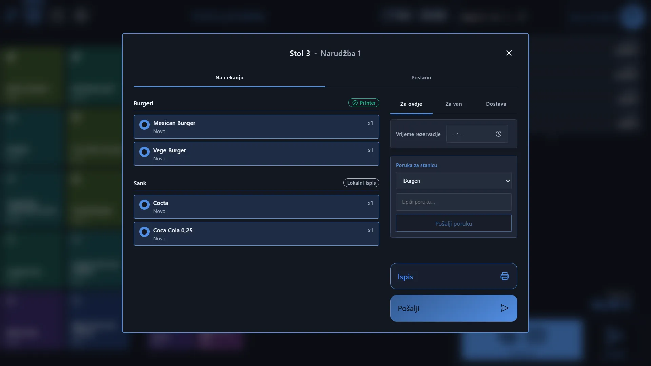This screenshot has height=366, width=651.
Task: Open the Burgeri station dropdown
Action: tap(454, 181)
